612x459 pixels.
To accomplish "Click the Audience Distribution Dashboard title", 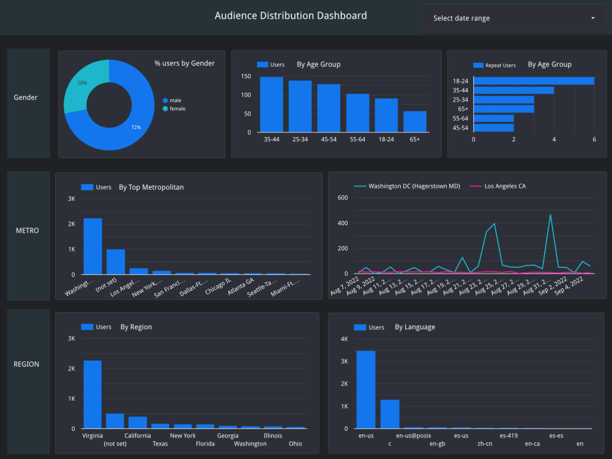I will pos(291,15).
